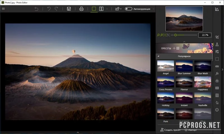Open the Adjustments sliders tool
Screen dimensions: 224x134
(217, 52)
